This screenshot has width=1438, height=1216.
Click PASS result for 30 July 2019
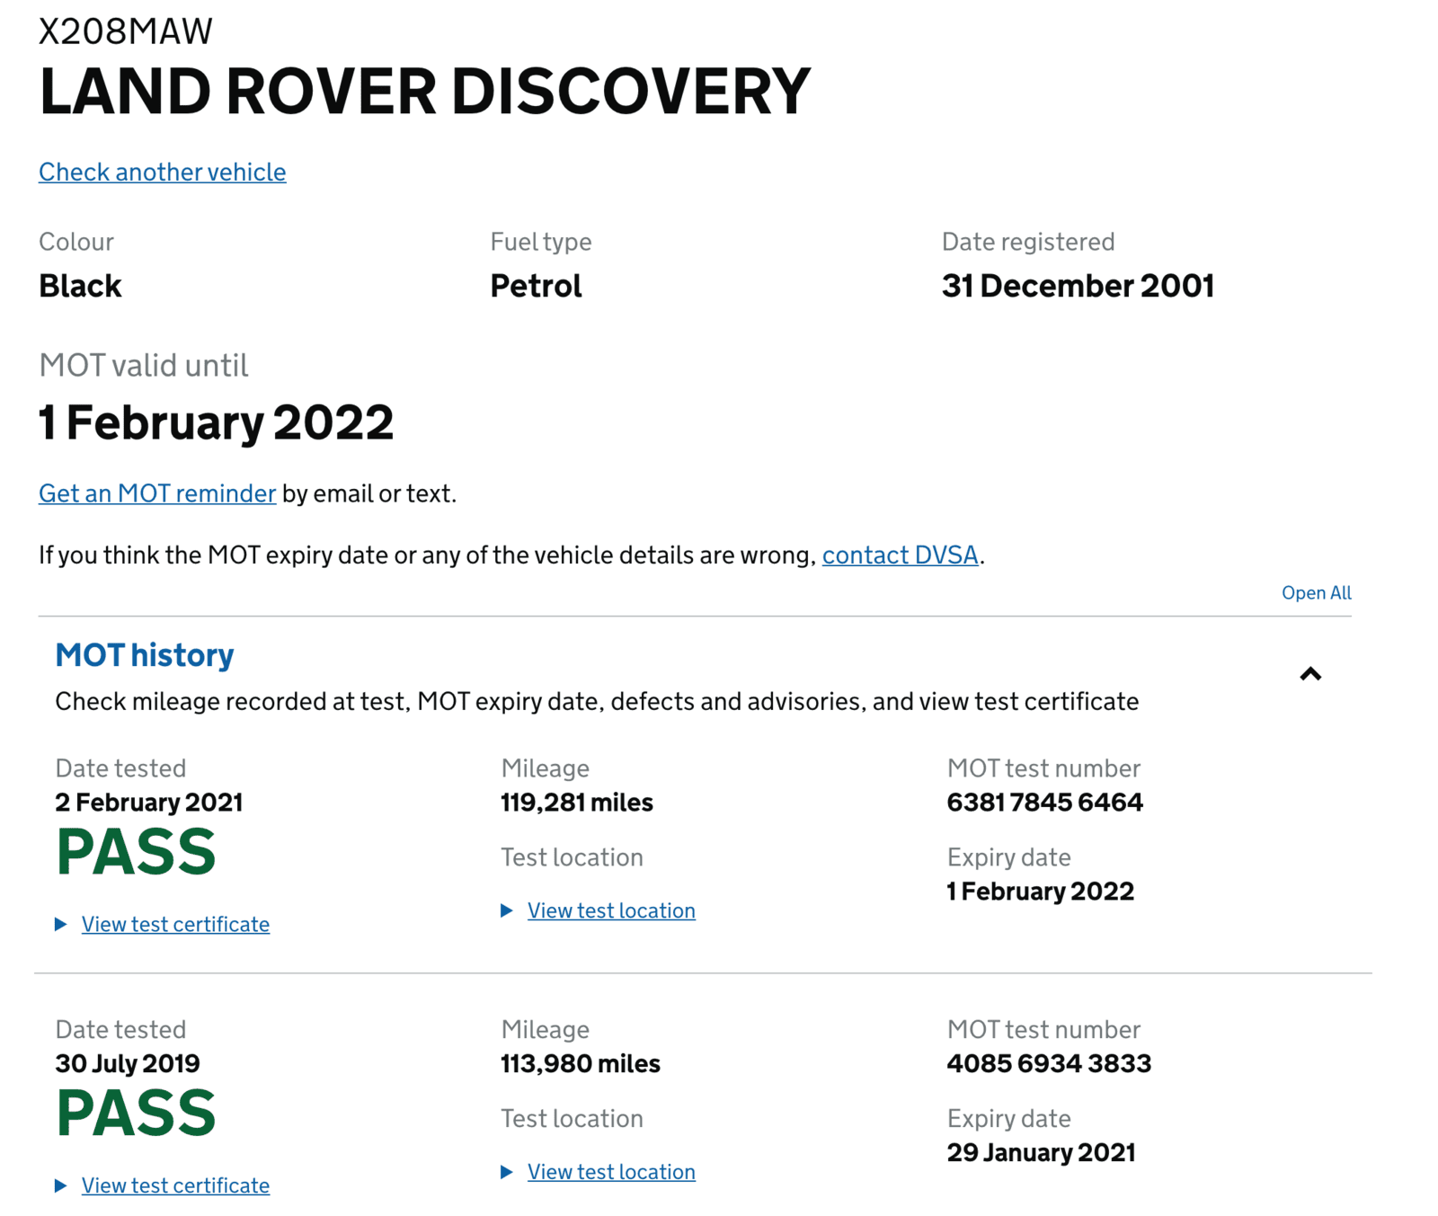(136, 1114)
